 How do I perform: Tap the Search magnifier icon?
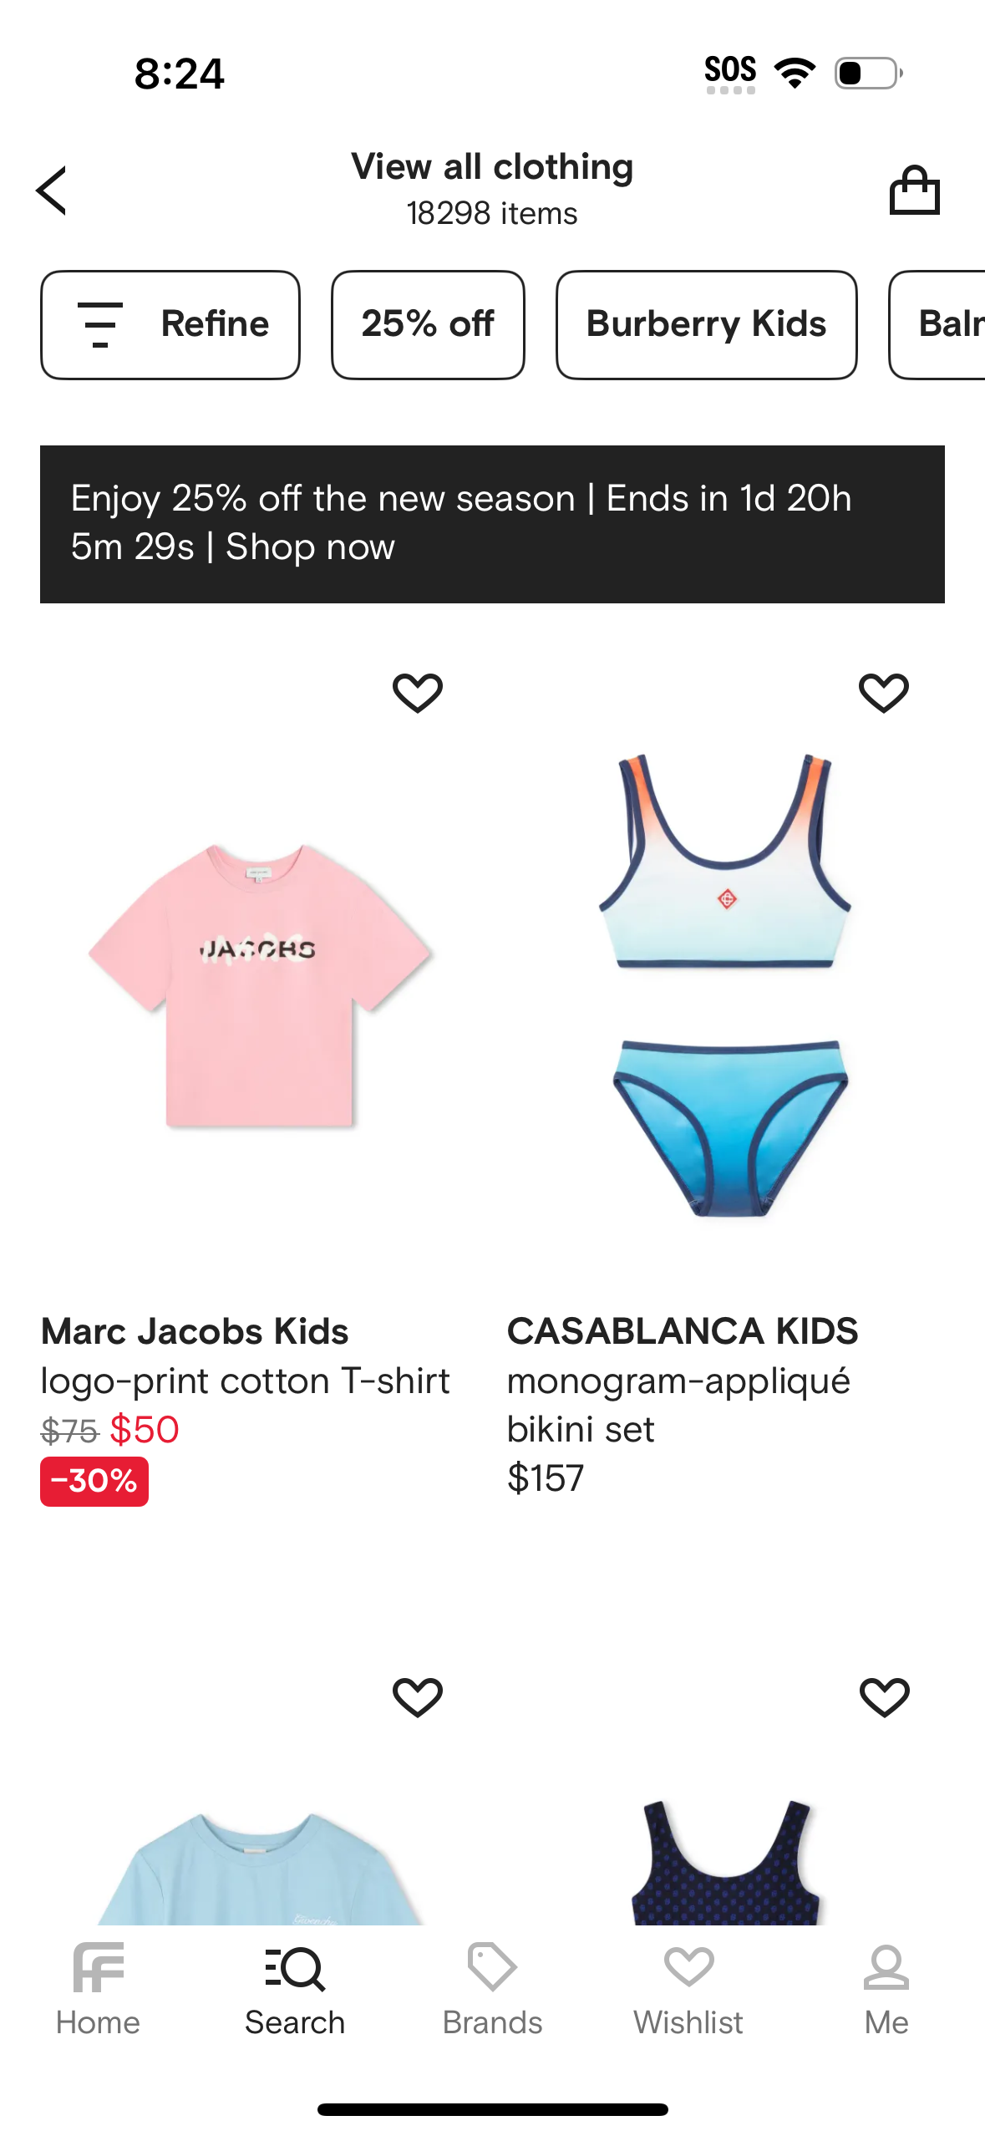tap(295, 1967)
